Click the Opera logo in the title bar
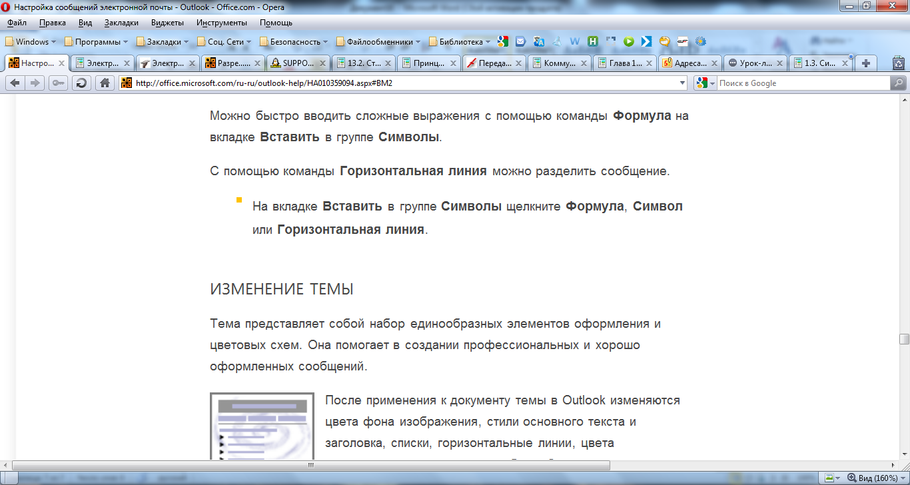This screenshot has height=485, width=910. point(6,7)
